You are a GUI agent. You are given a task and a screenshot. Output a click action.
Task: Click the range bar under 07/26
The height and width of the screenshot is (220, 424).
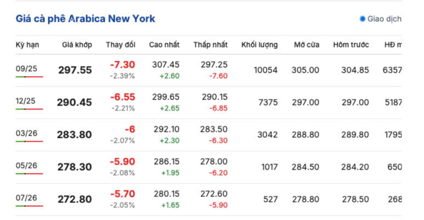click(29, 206)
